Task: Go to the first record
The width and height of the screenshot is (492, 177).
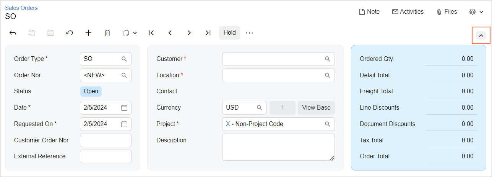Action: point(151,33)
